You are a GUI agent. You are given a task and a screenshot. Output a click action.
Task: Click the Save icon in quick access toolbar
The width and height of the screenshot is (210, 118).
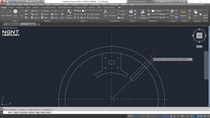pyautogui.click(x=14, y=2)
